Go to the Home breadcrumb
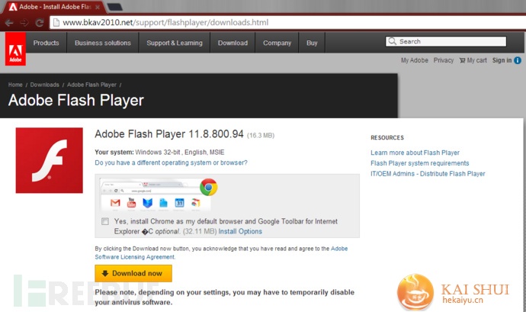This screenshot has width=526, height=312. pos(15,85)
